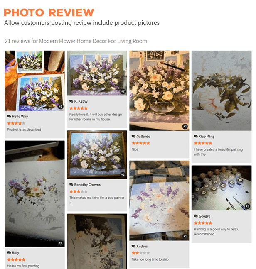256x269 pixels.
Task: Click reviewer name Andres
Action: tap(142, 246)
